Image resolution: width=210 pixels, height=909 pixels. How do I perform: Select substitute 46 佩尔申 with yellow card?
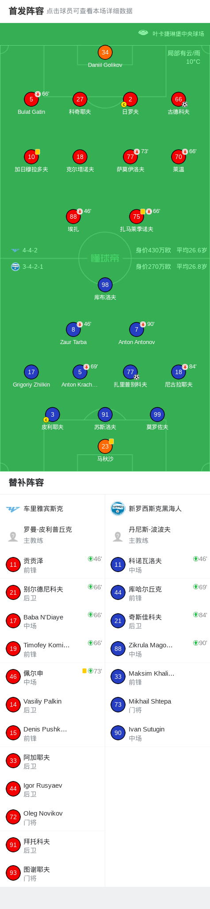pyautogui.click(x=52, y=677)
